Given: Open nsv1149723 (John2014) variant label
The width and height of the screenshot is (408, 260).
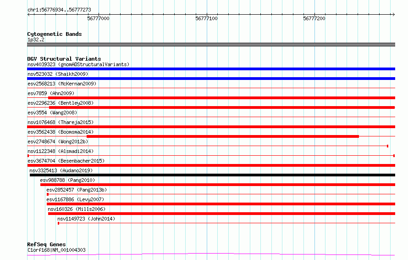Looking at the screenshot, I should point(86,219).
